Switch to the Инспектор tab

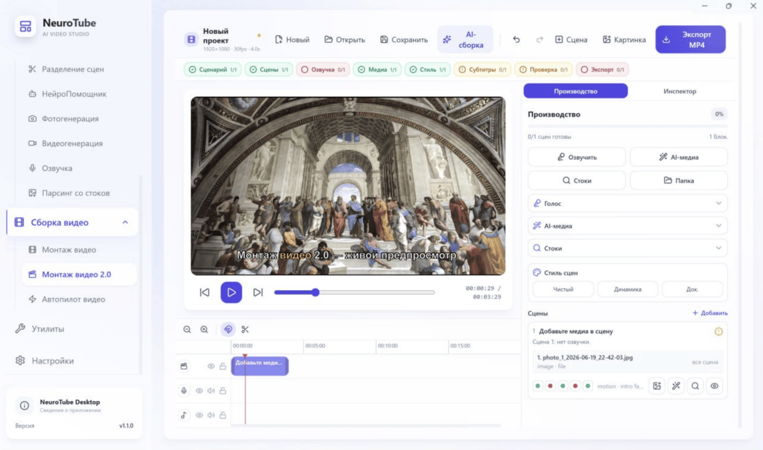coord(680,91)
